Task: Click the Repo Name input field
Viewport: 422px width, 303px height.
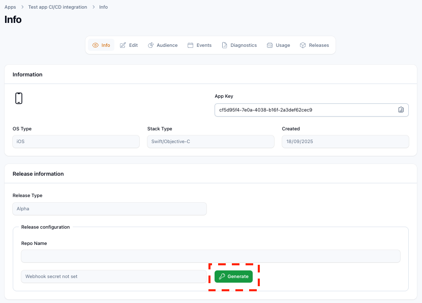Action: coord(210,256)
